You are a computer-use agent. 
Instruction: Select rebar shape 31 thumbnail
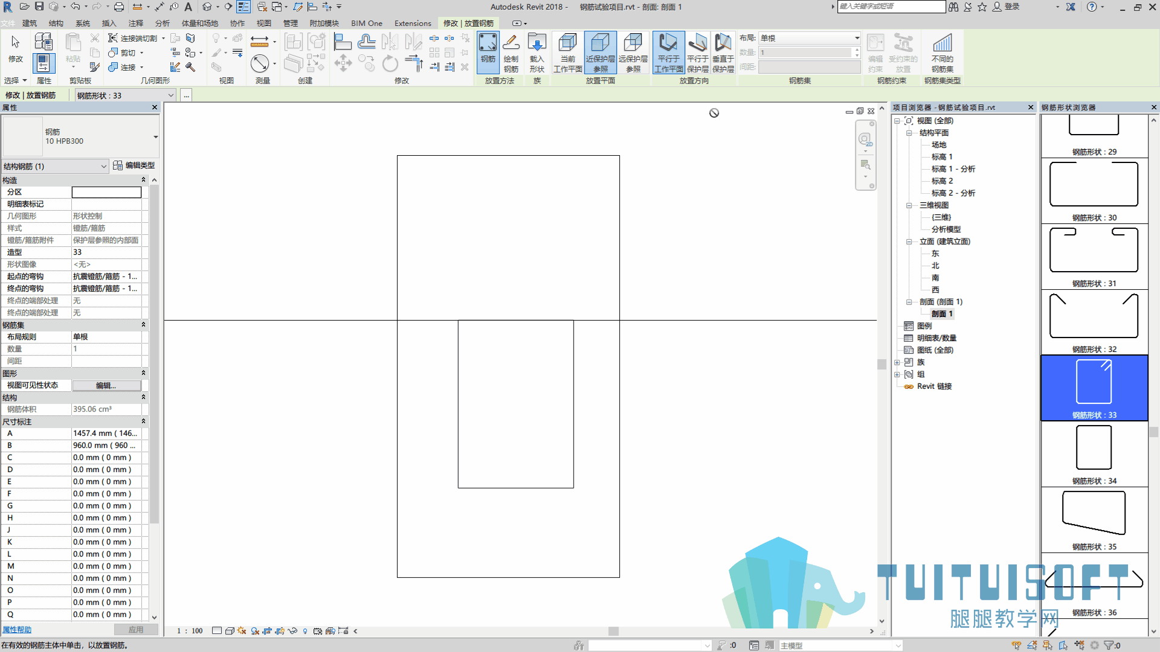coord(1094,257)
